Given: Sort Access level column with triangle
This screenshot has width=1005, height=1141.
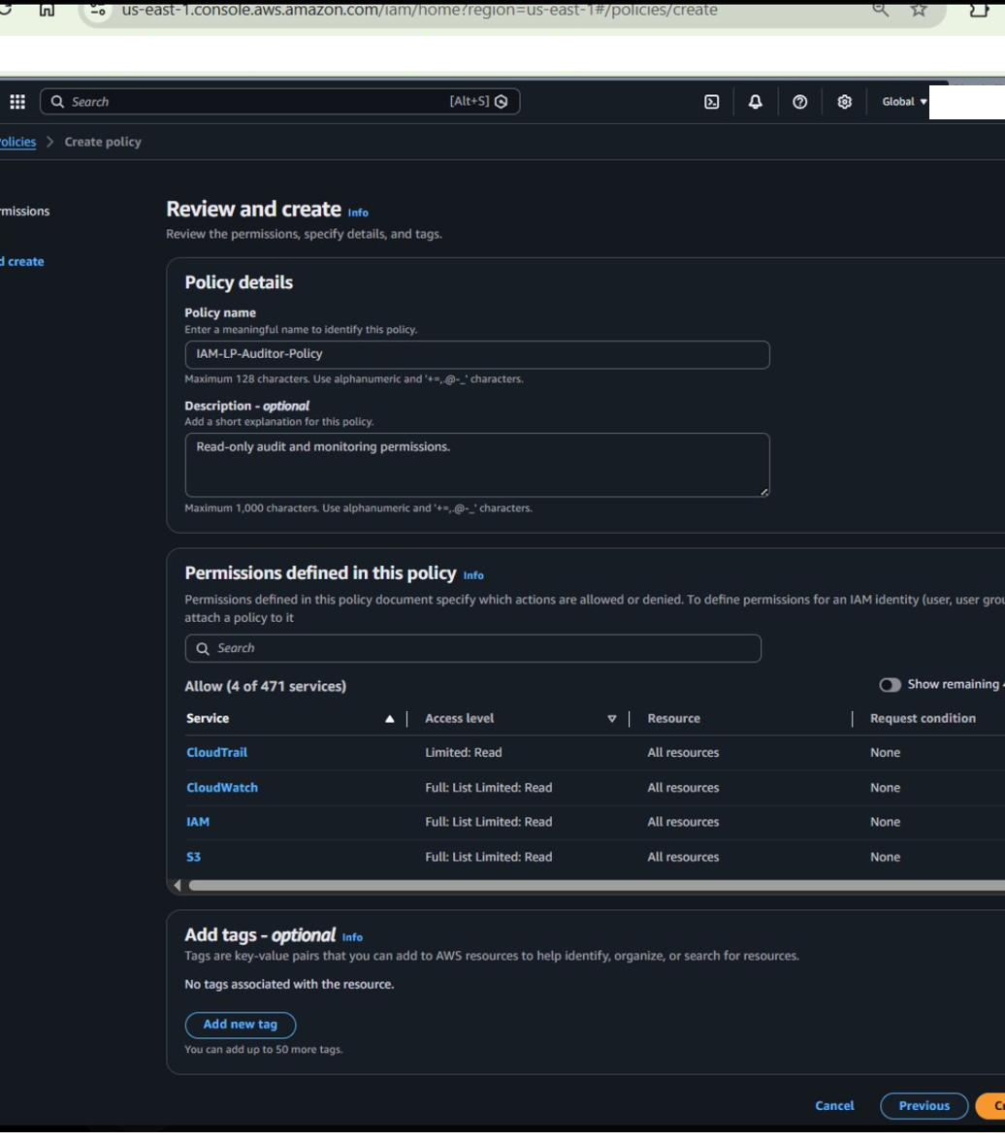Looking at the screenshot, I should pyautogui.click(x=612, y=719).
